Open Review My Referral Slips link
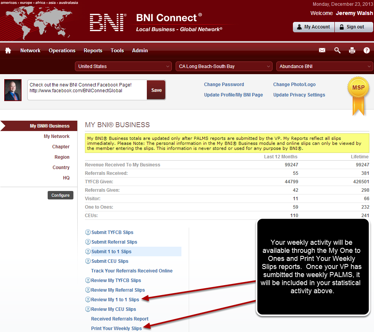This screenshot has height=332, width=374. click(x=118, y=290)
